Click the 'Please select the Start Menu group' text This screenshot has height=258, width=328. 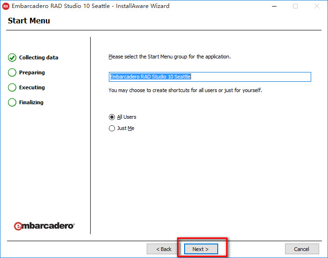pos(170,57)
